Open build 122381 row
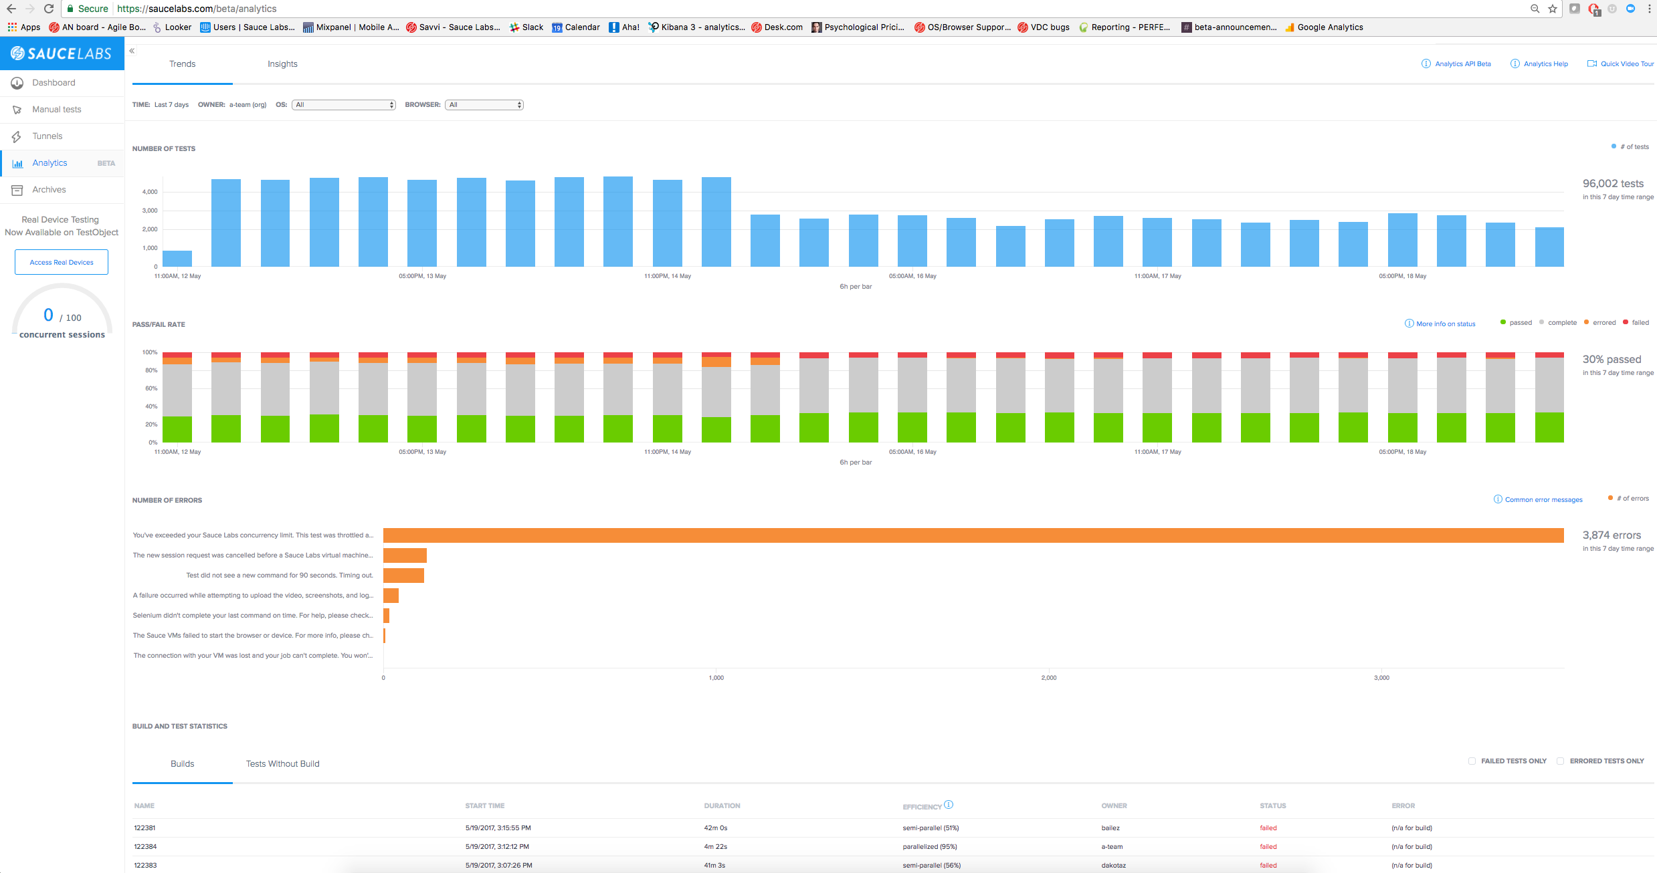Screen dimensions: 1657x873 (893, 828)
